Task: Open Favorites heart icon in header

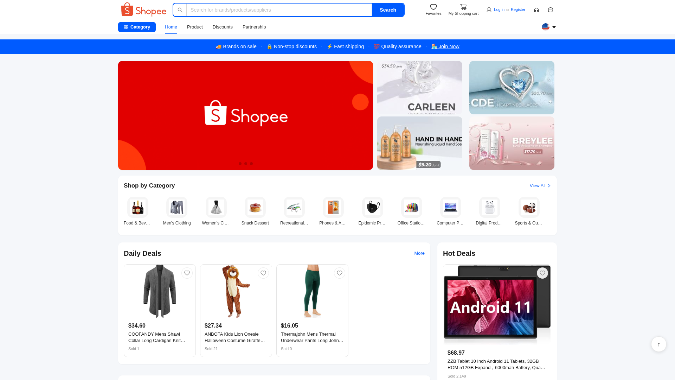Action: pos(433,7)
